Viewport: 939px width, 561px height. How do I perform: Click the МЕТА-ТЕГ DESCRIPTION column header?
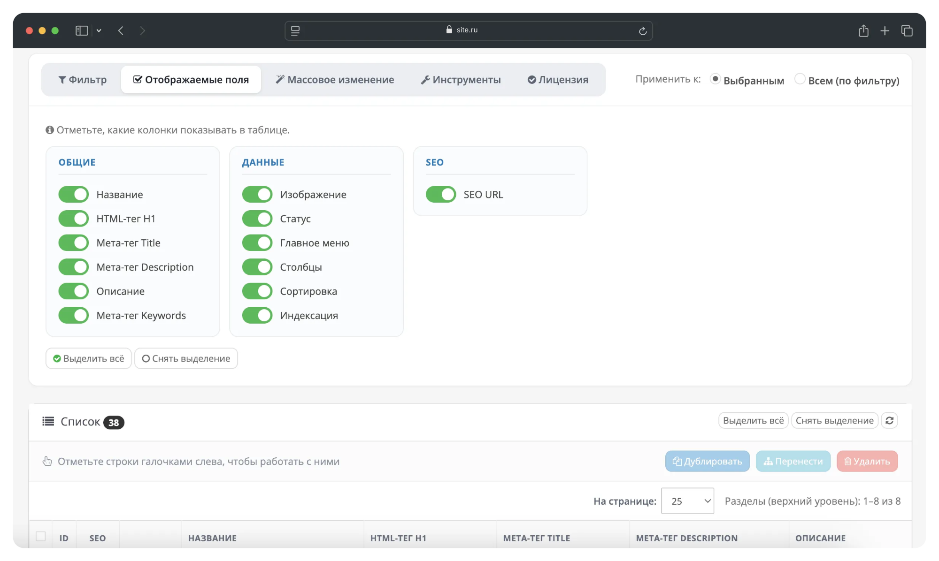[687, 538]
